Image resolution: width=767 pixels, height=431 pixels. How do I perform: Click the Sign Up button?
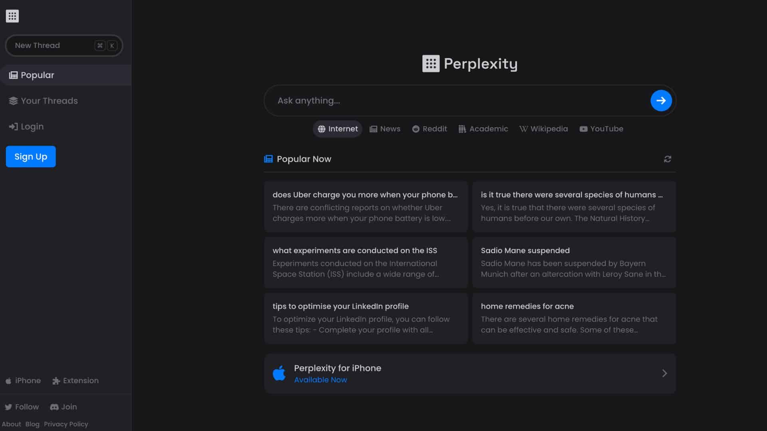click(x=31, y=156)
